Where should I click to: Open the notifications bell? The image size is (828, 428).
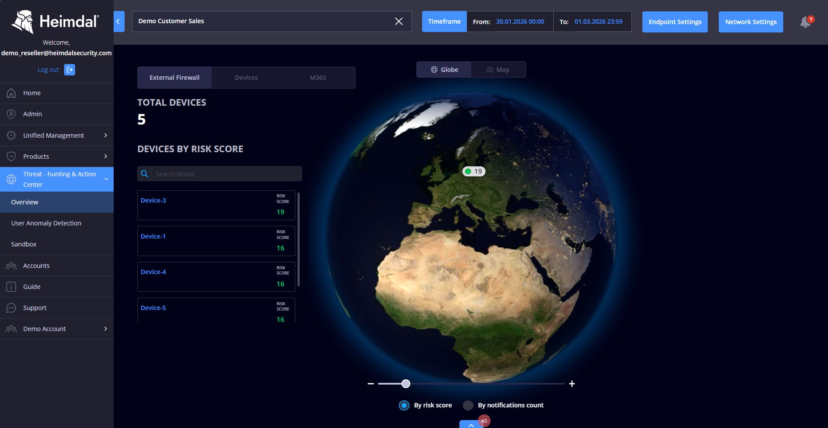[x=806, y=22]
